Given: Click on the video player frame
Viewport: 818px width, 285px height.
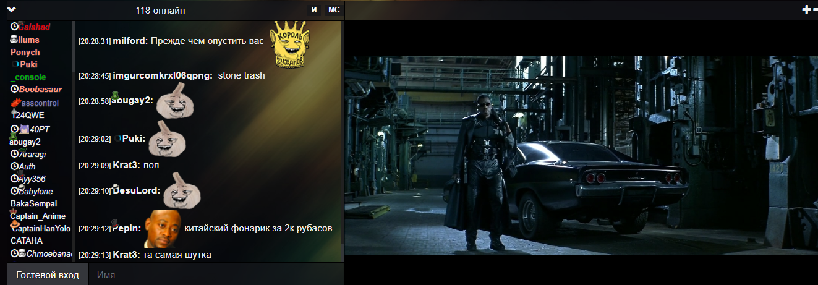Looking at the screenshot, I should click(x=581, y=155).
